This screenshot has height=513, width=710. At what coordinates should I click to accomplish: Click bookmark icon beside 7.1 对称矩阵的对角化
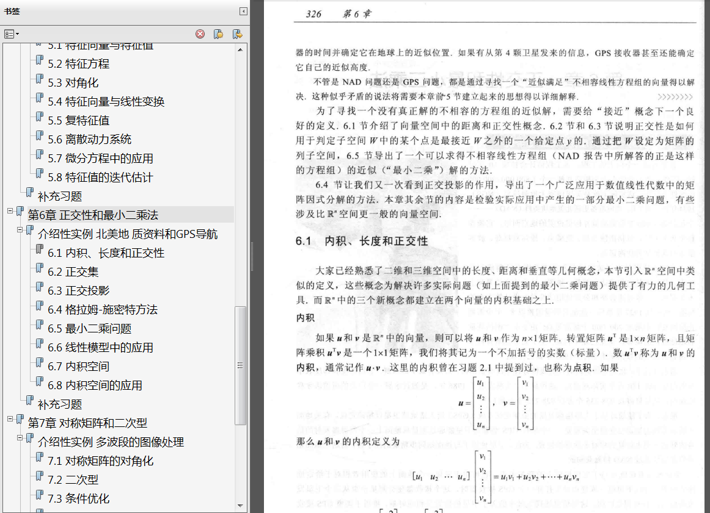click(40, 457)
